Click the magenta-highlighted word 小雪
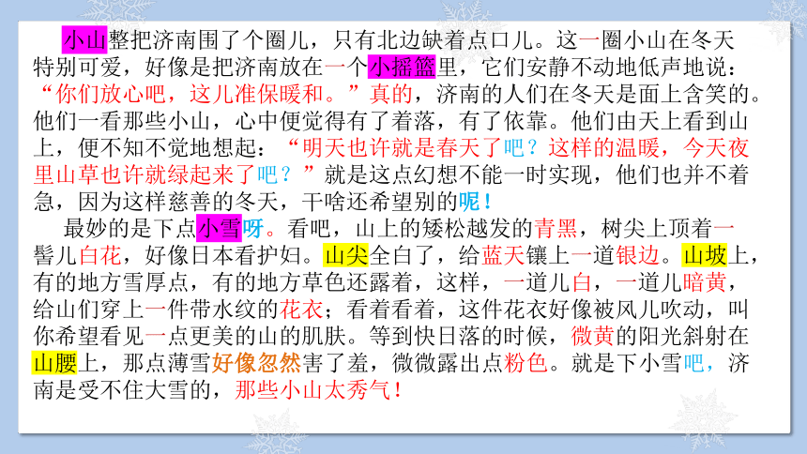 click(219, 229)
